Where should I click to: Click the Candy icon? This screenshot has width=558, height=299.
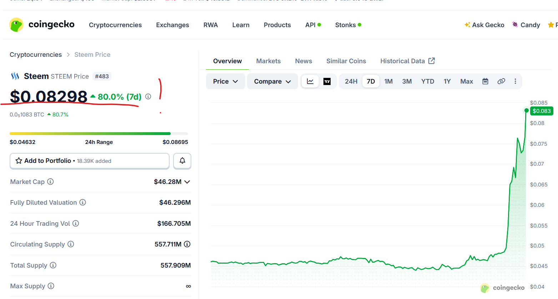(515, 24)
